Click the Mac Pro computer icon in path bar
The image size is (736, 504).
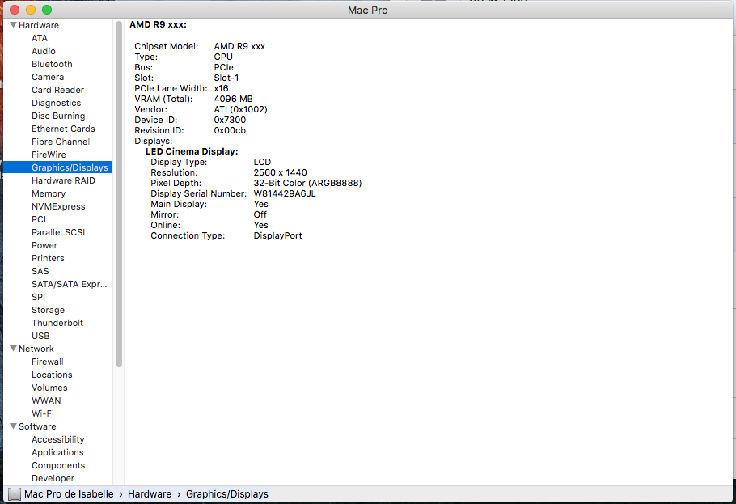pyautogui.click(x=15, y=494)
